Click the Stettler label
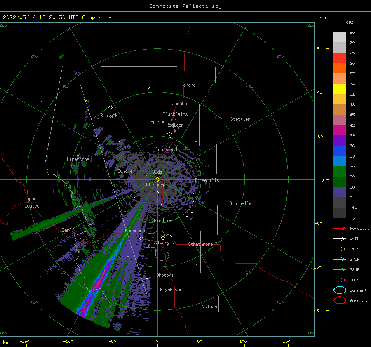The height and width of the screenshot is (347, 371). pos(240,119)
